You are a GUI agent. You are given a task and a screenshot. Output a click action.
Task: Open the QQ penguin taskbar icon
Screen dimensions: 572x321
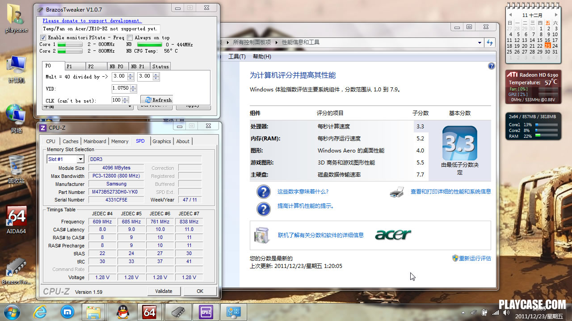pyautogui.click(x=122, y=312)
